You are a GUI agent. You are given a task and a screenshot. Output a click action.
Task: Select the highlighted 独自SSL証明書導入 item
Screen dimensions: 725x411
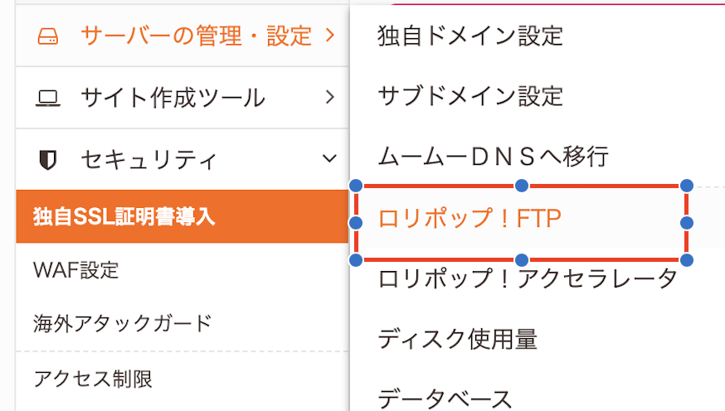coord(124,218)
